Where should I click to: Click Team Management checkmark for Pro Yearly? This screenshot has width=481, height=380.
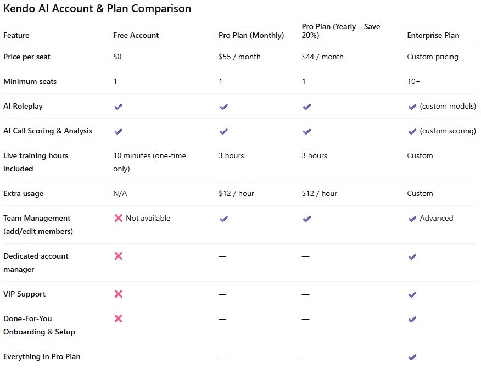307,219
